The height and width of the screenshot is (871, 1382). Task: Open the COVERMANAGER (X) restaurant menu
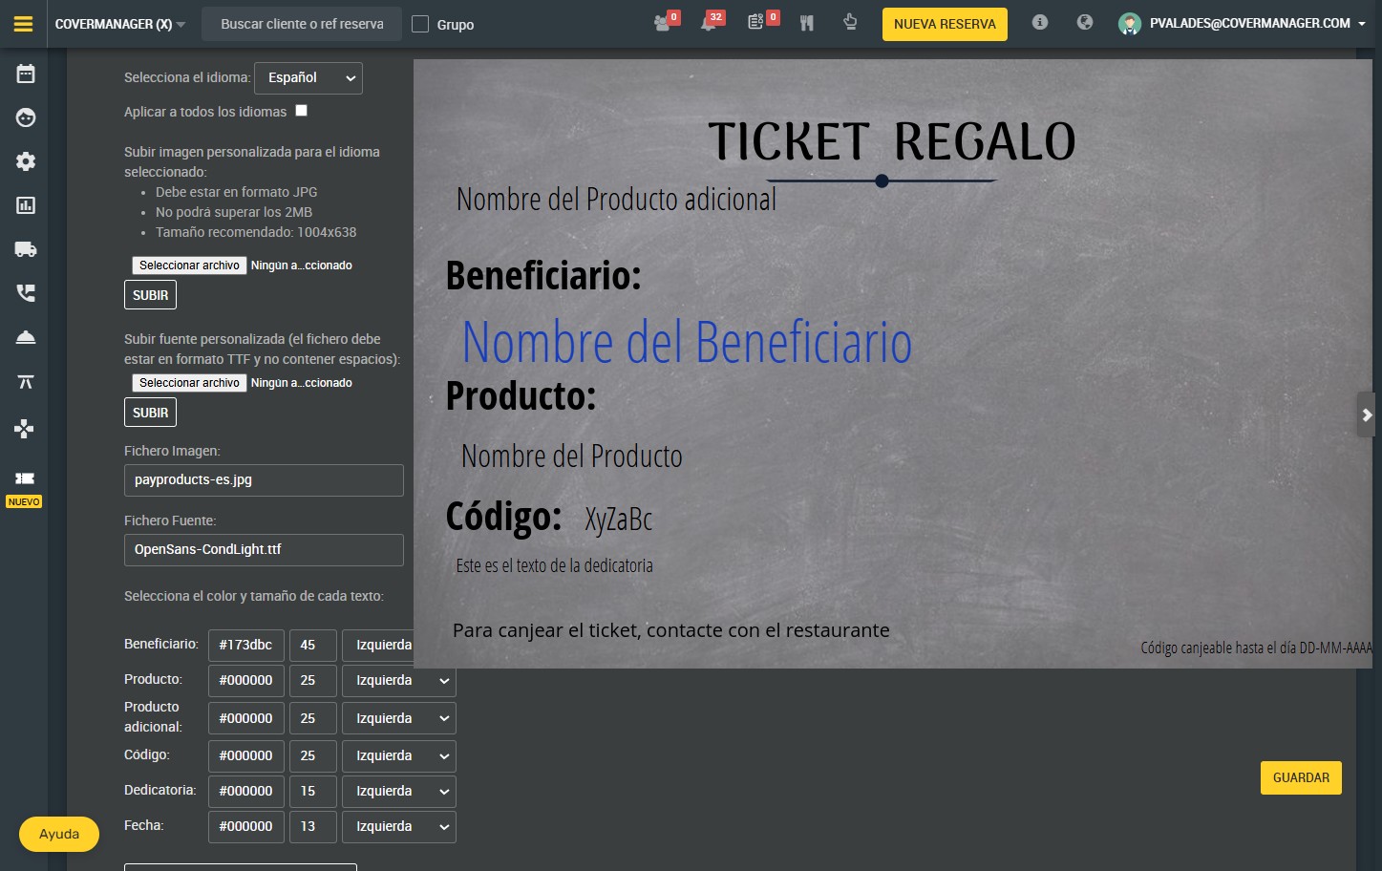120,24
